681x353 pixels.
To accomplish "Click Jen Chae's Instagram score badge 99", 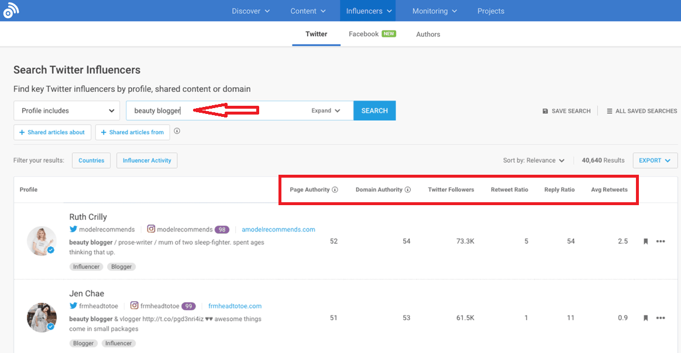I will [x=188, y=306].
